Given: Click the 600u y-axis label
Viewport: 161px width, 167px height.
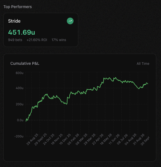Looking at the screenshot, I should [19, 73].
